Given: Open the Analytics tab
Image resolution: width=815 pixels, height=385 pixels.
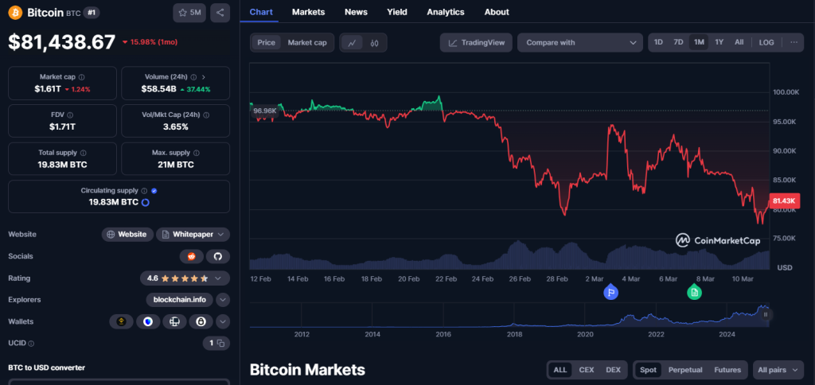Looking at the screenshot, I should [446, 12].
